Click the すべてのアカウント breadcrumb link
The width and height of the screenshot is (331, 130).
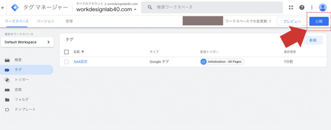(x=90, y=4)
